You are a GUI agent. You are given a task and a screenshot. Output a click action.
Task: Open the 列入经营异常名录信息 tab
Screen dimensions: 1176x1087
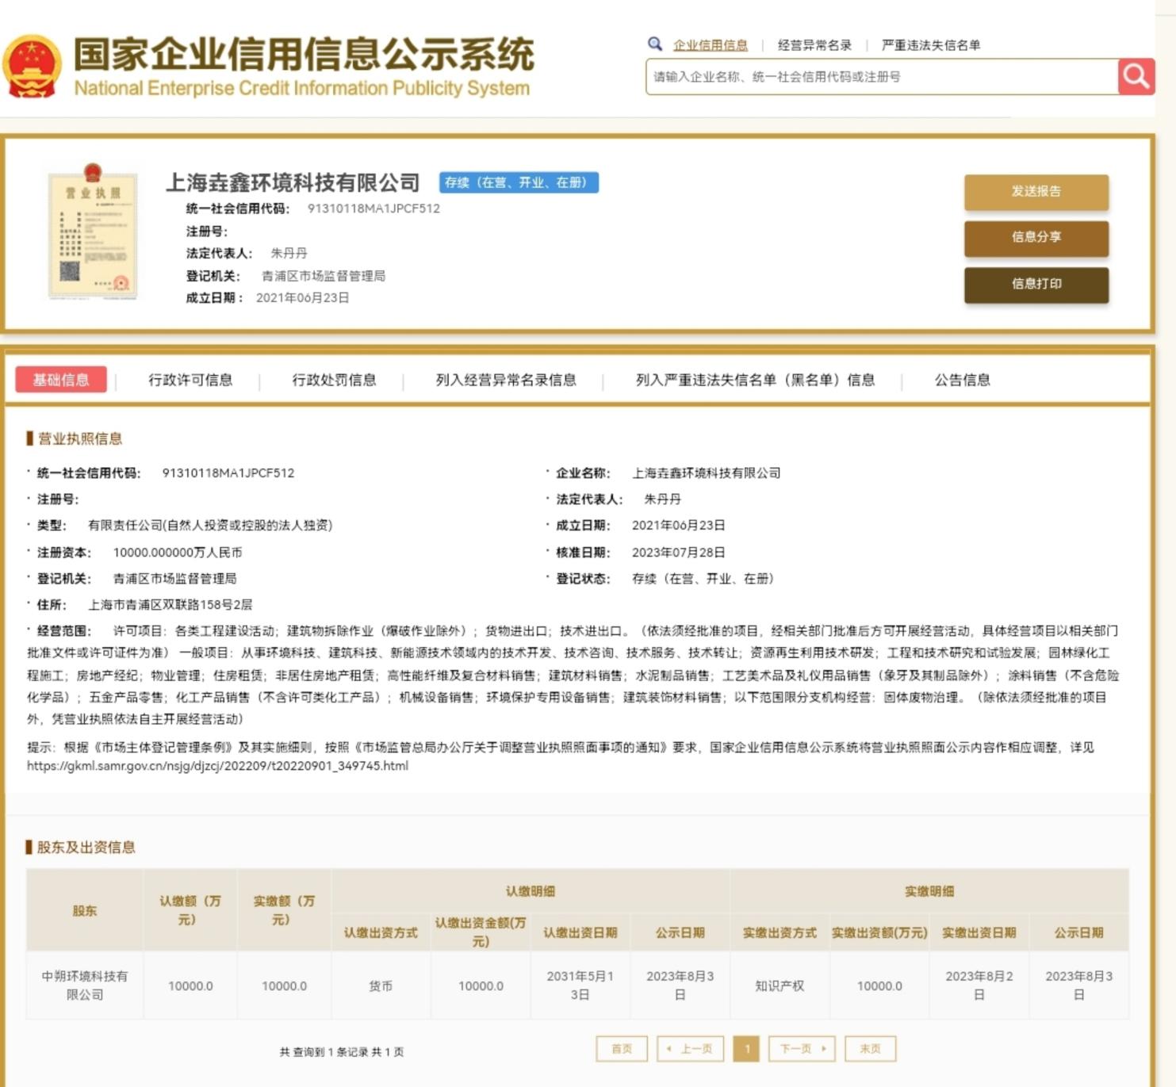(506, 380)
